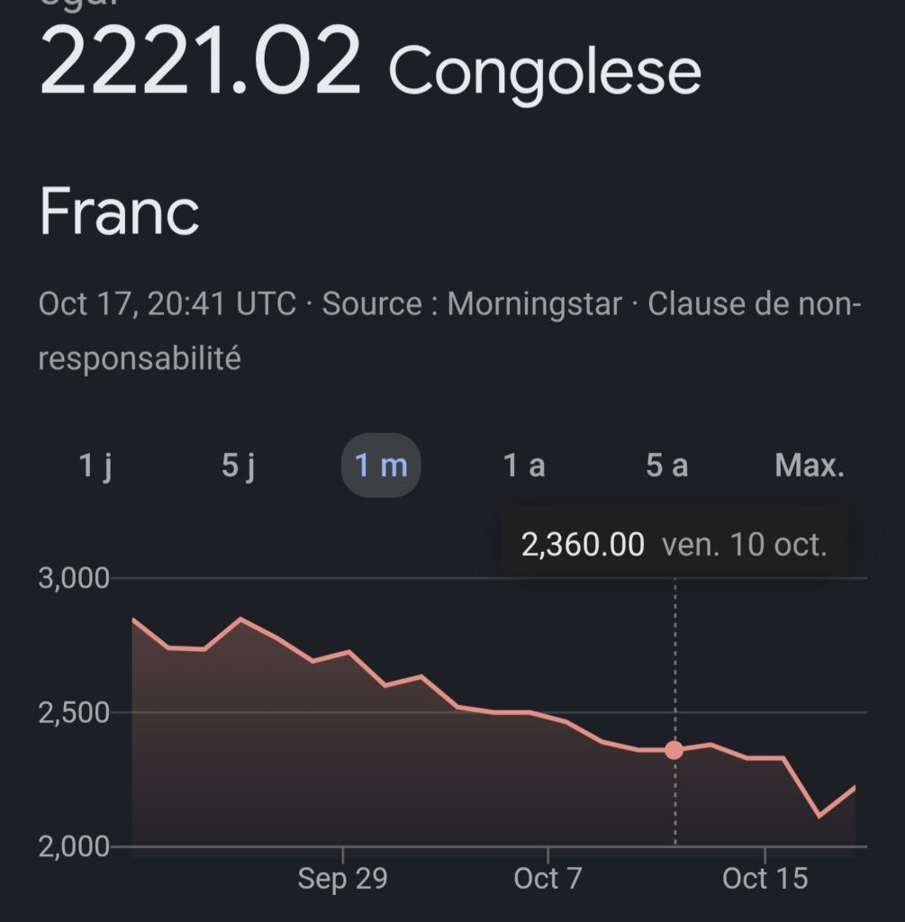905x922 pixels.
Task: Click the chart's lowest dip after Oct 15
Action: [x=819, y=817]
